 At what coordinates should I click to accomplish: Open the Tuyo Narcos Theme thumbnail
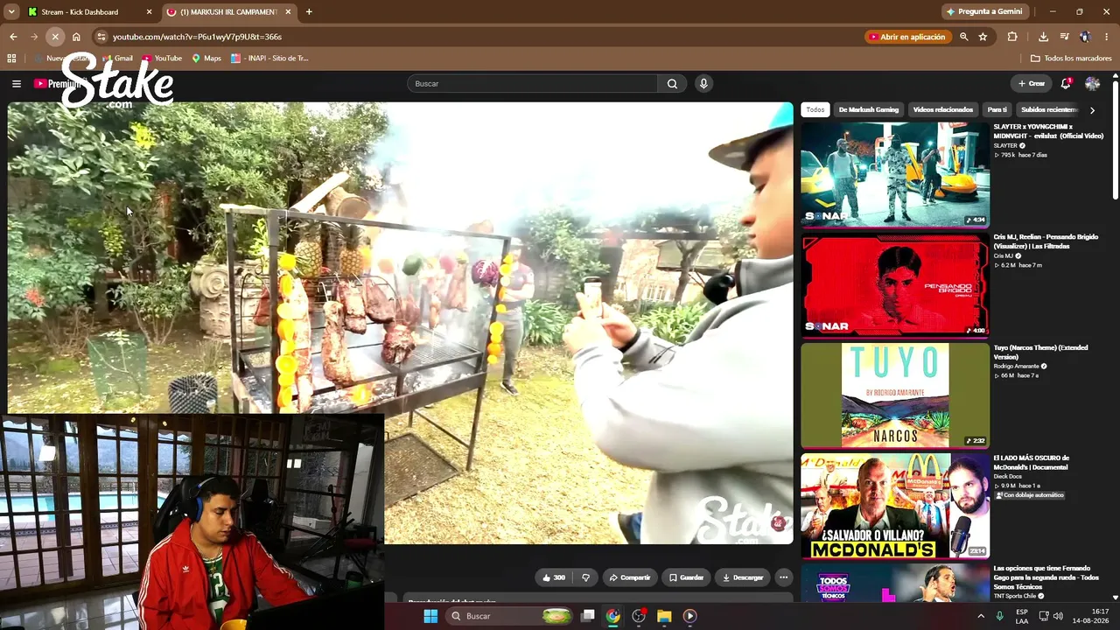coord(895,395)
